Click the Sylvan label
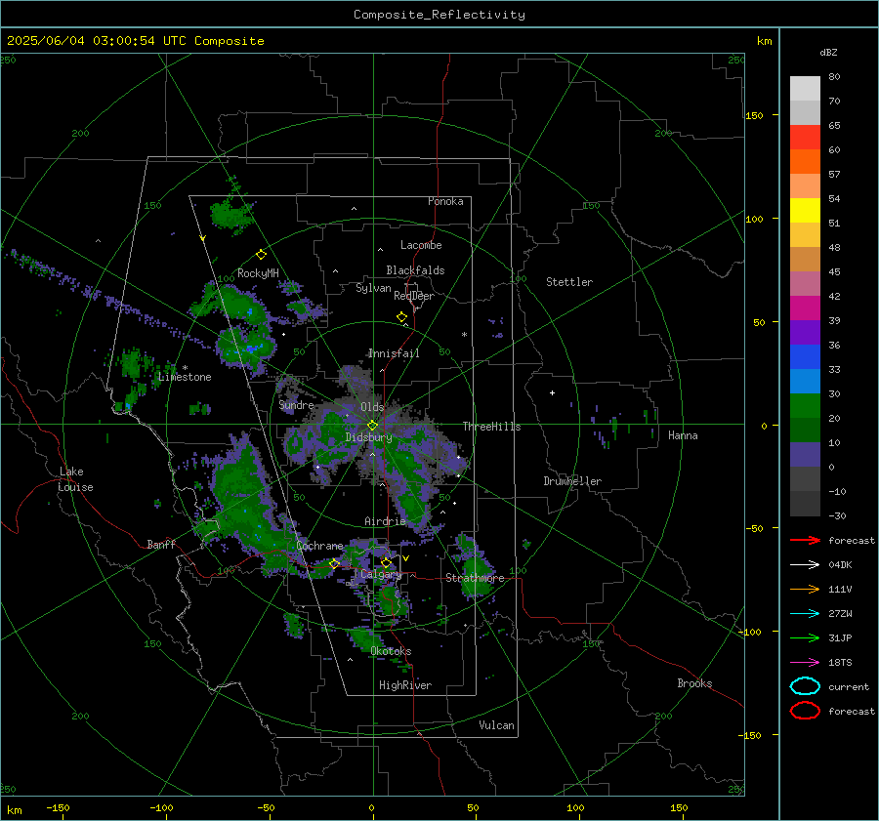 pyautogui.click(x=373, y=288)
